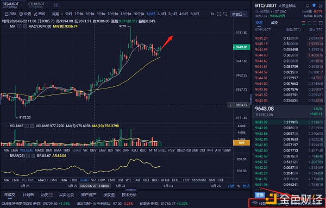
Task: Toggle 自动 auto scale
Action: tap(246, 186)
